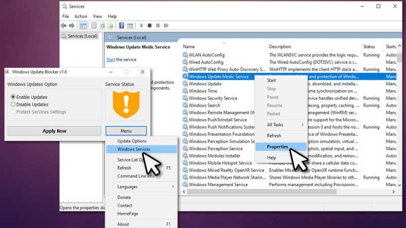The width and height of the screenshot is (406, 228).
Task: Click the Pause Service toolbar icon
Action: [x=158, y=26]
